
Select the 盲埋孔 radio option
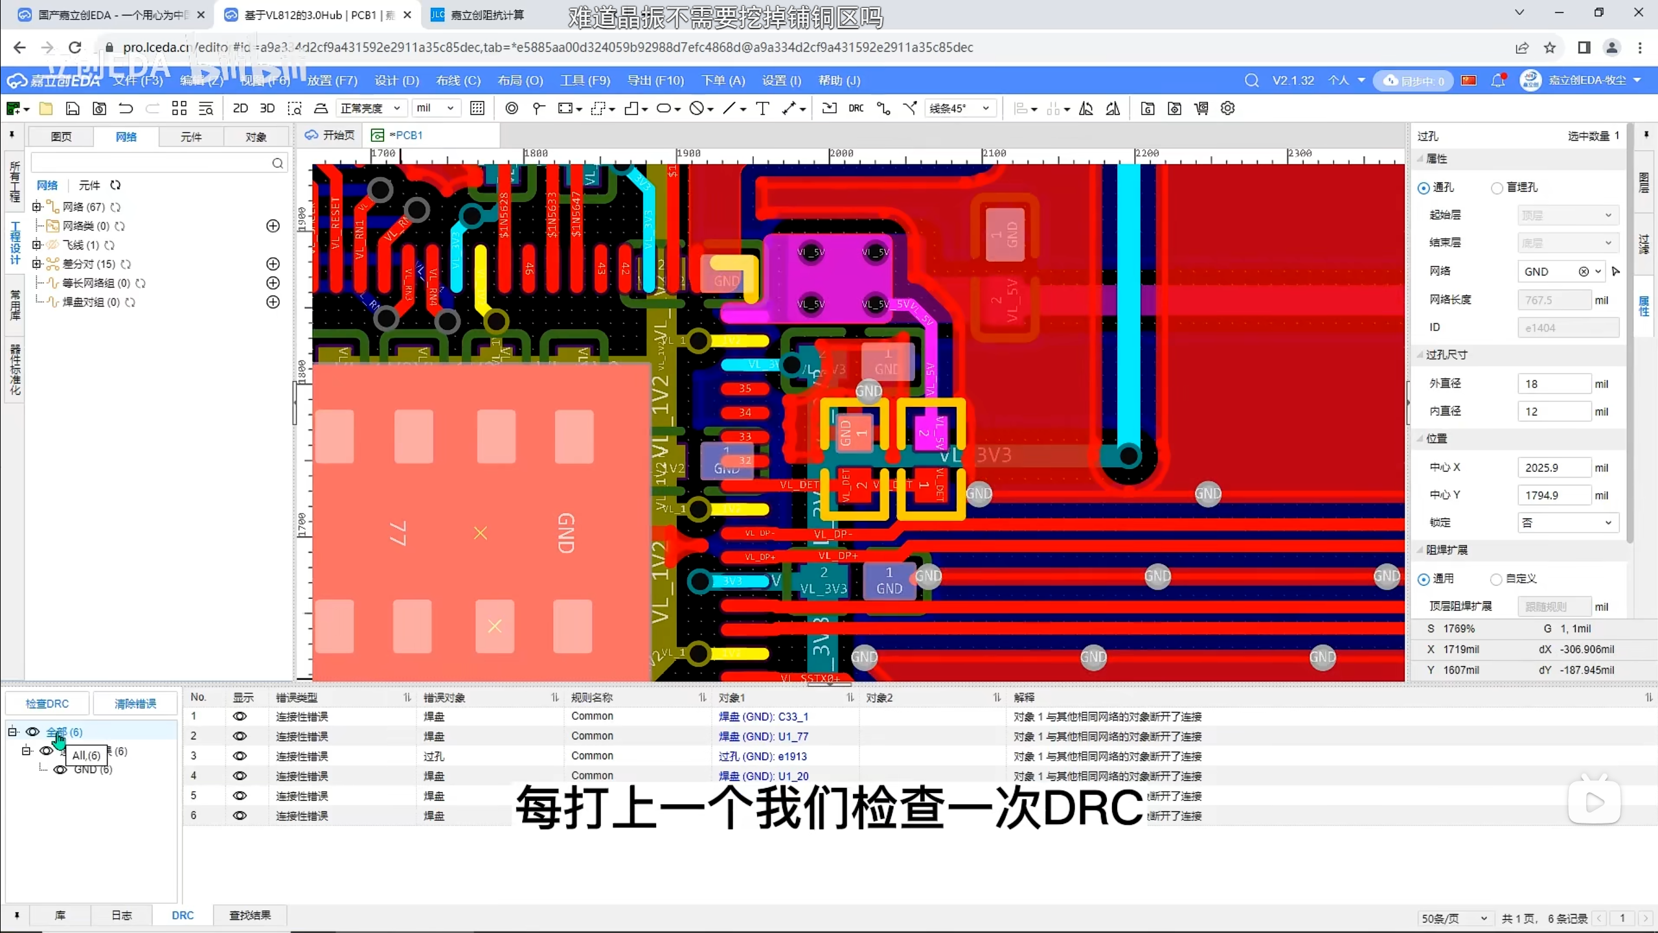1497,188
